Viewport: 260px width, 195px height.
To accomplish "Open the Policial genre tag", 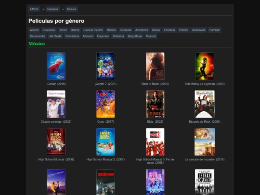I will click(183, 30).
